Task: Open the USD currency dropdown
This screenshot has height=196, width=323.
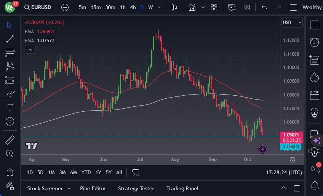Action: pyautogui.click(x=292, y=22)
